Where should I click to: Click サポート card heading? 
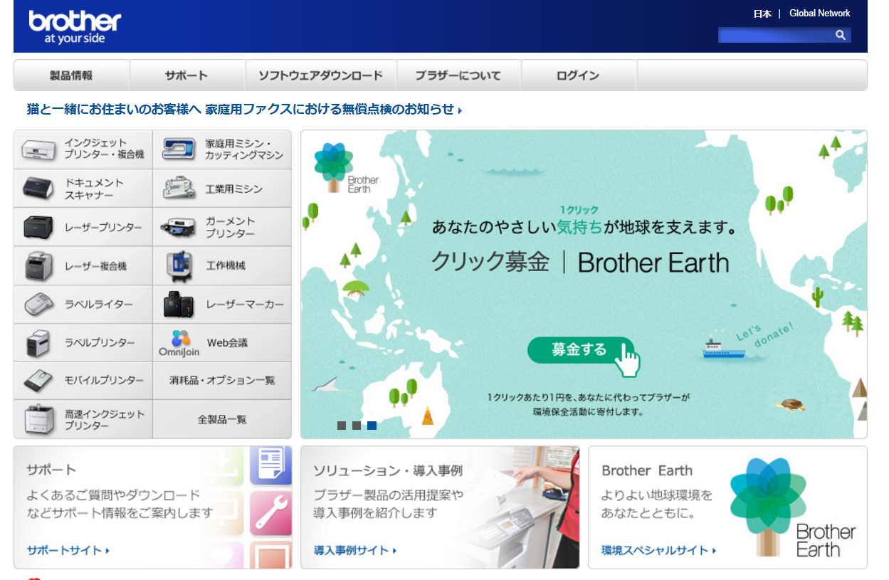[51, 470]
